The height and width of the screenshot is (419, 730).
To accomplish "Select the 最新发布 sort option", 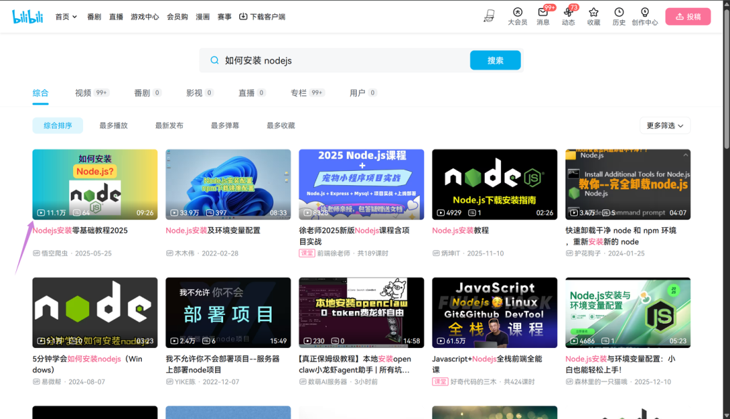I will (x=169, y=126).
